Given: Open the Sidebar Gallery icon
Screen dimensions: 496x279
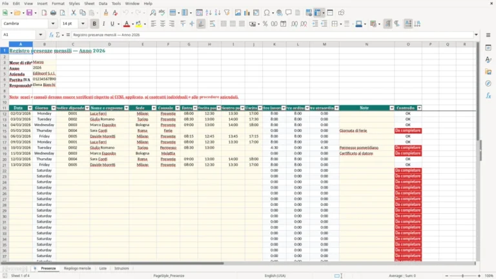Looking at the screenshot, I should click(x=488, y=72).
